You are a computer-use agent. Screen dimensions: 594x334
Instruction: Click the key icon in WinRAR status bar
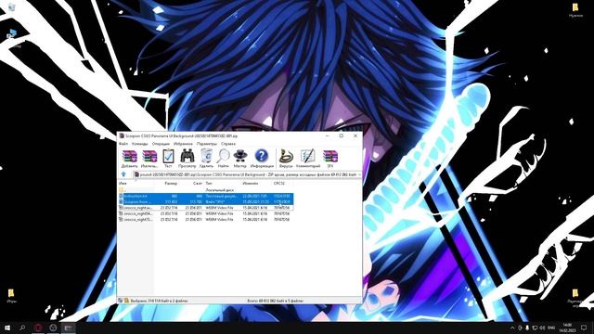pos(126,301)
